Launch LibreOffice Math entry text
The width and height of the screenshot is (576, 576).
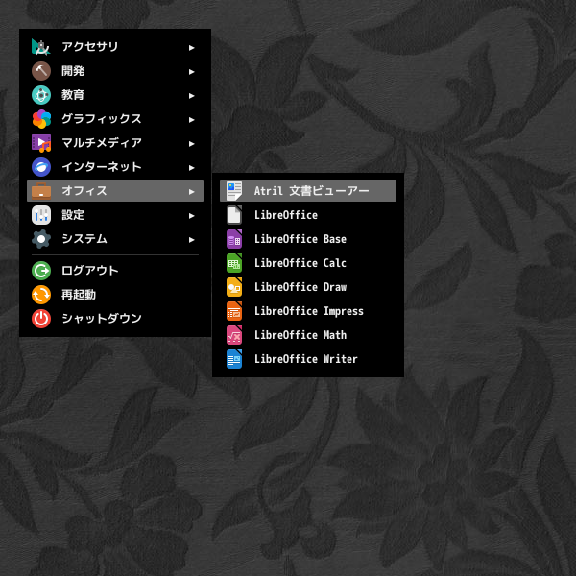pyautogui.click(x=300, y=335)
